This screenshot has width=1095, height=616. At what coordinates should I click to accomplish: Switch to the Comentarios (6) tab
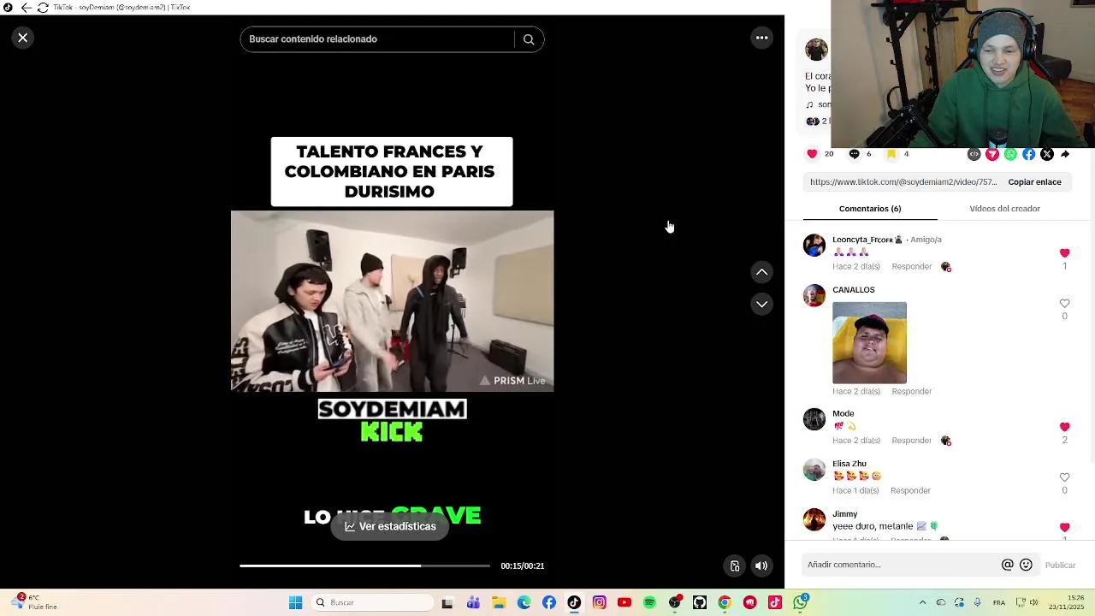[x=870, y=209]
